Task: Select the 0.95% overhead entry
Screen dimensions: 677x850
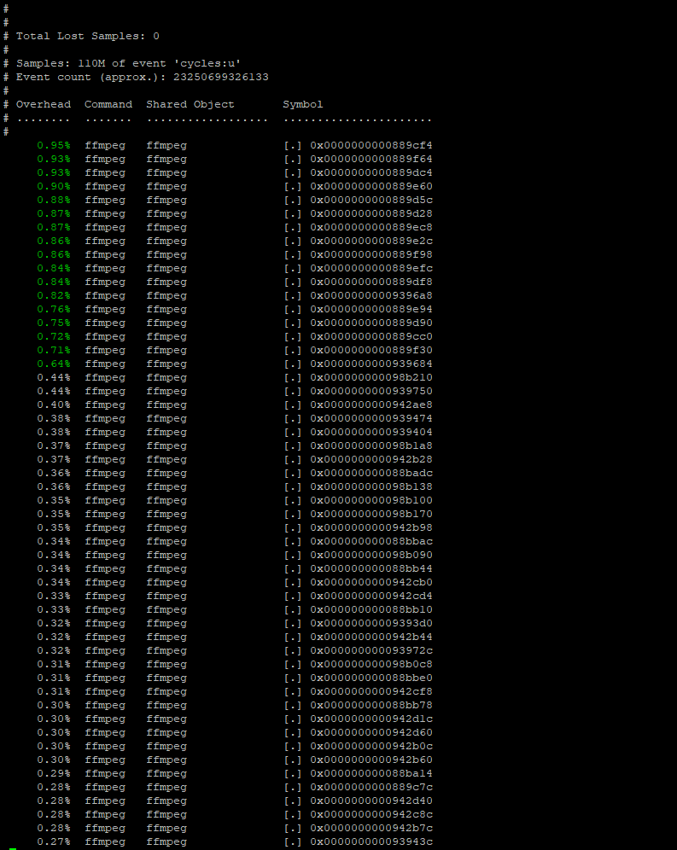Action: [53, 145]
